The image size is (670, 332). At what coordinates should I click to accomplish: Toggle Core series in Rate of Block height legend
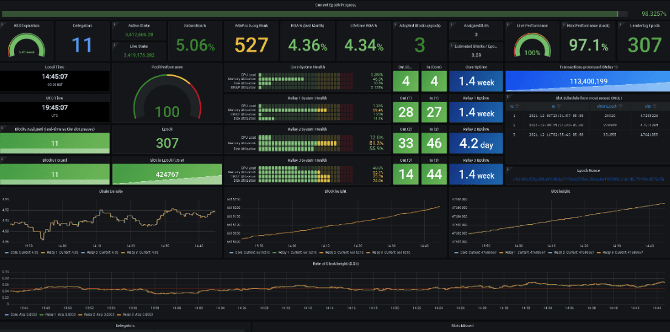pyautogui.click(x=19, y=314)
